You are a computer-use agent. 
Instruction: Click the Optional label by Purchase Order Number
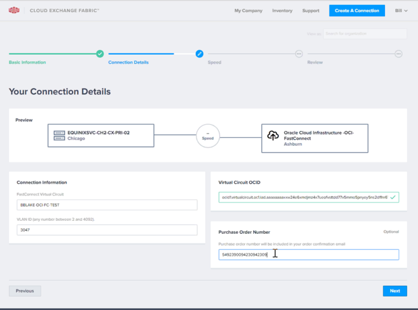[x=391, y=232]
